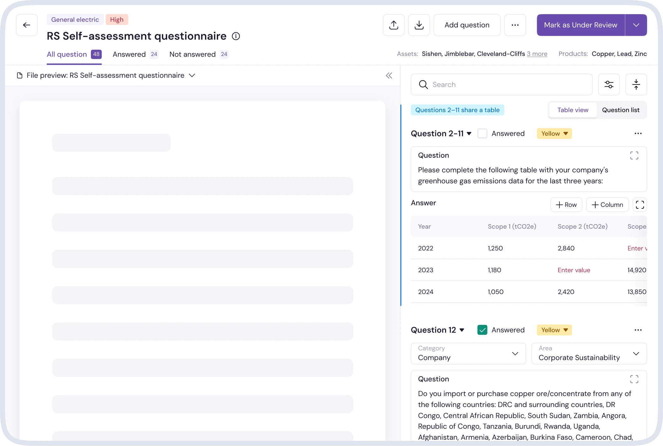
Task: Select the All question tab
Action: click(74, 54)
